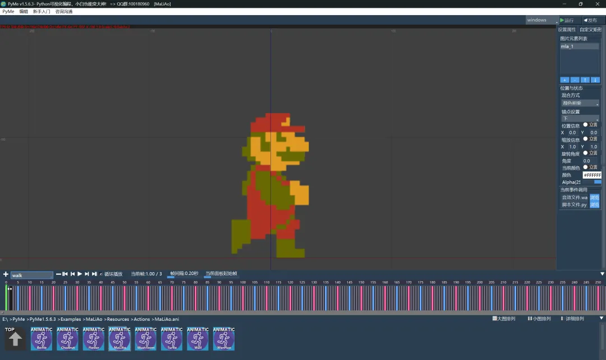Viewport: 606px width, 360px height.
Task: Open the 混合方式 blend mode dropdown
Action: pos(580,104)
